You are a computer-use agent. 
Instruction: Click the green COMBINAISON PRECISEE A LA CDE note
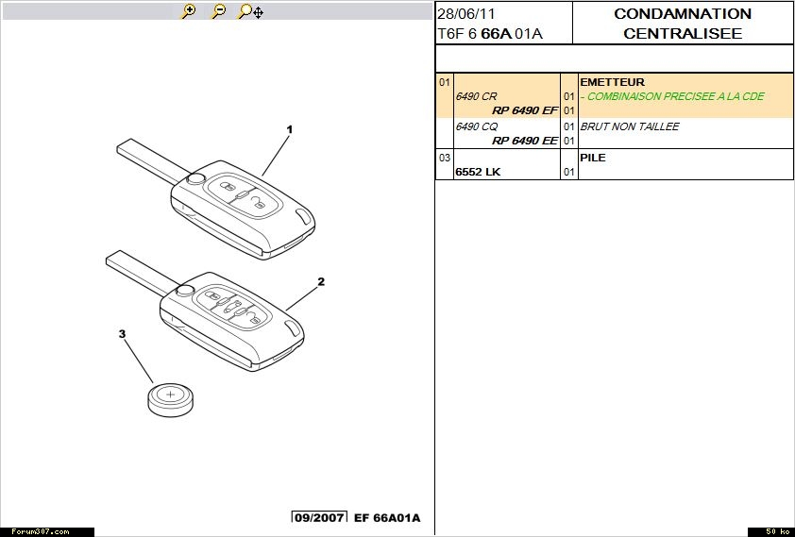[x=672, y=96]
